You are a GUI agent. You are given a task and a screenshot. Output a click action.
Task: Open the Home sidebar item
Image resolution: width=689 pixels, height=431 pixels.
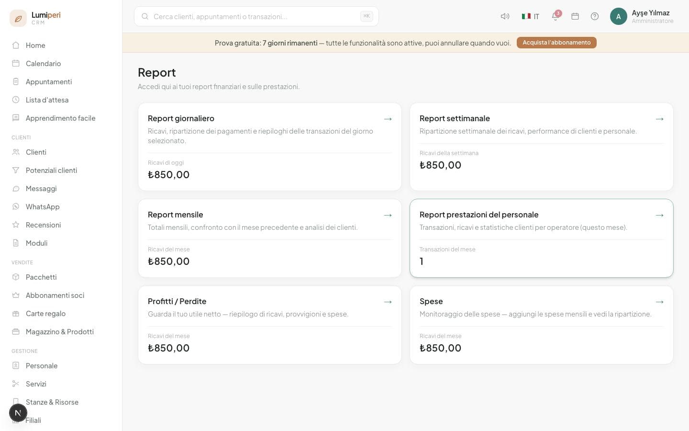(61, 45)
